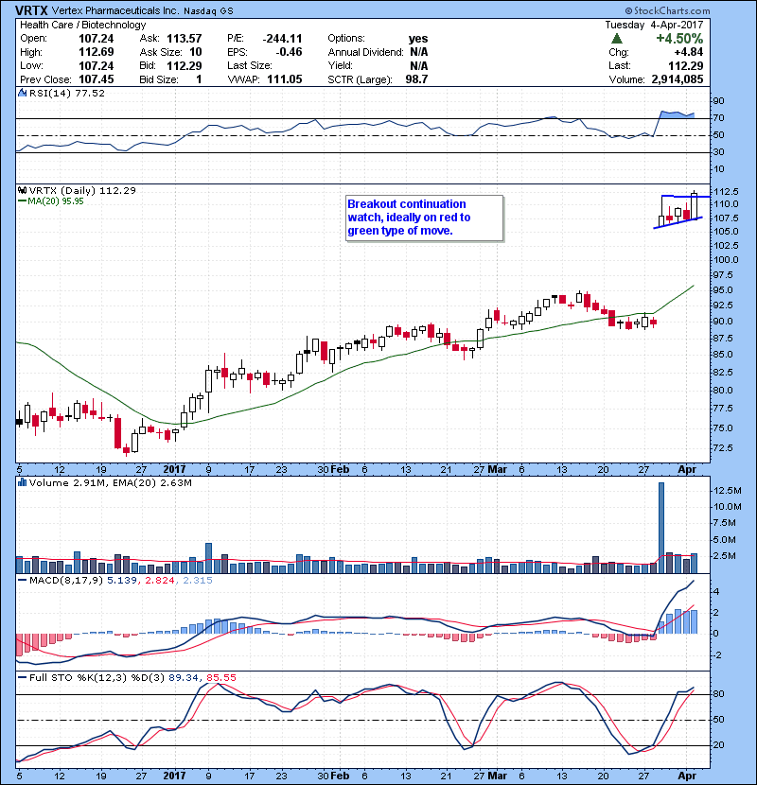Click the Prev Close value 107.45
Screen dimensions: 757x785
point(97,79)
